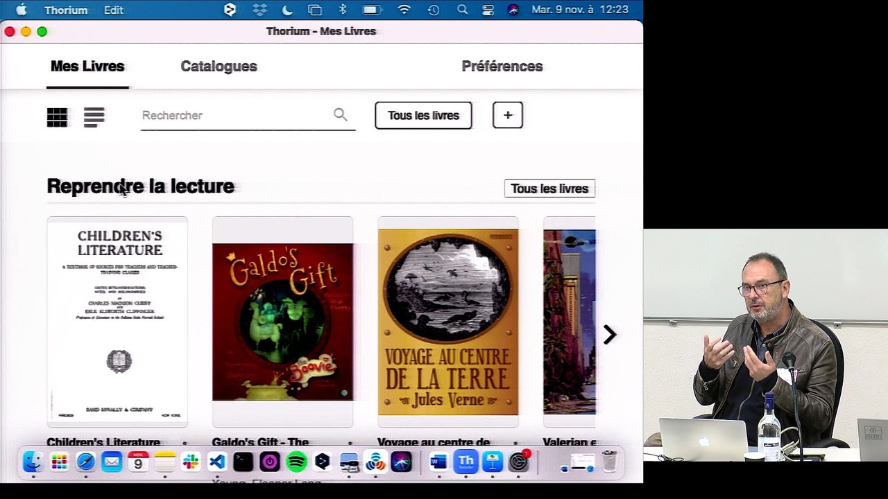Click the Bluetooth menu bar icon
This screenshot has width=888, height=499.
coord(342,10)
